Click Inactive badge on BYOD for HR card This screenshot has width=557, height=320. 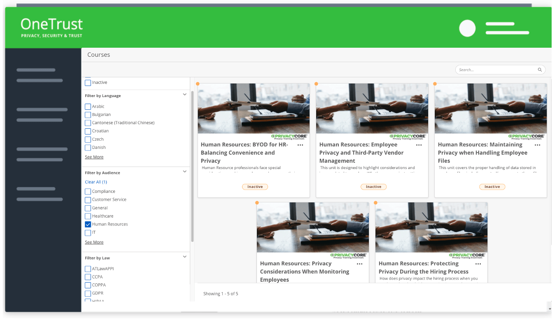point(255,187)
